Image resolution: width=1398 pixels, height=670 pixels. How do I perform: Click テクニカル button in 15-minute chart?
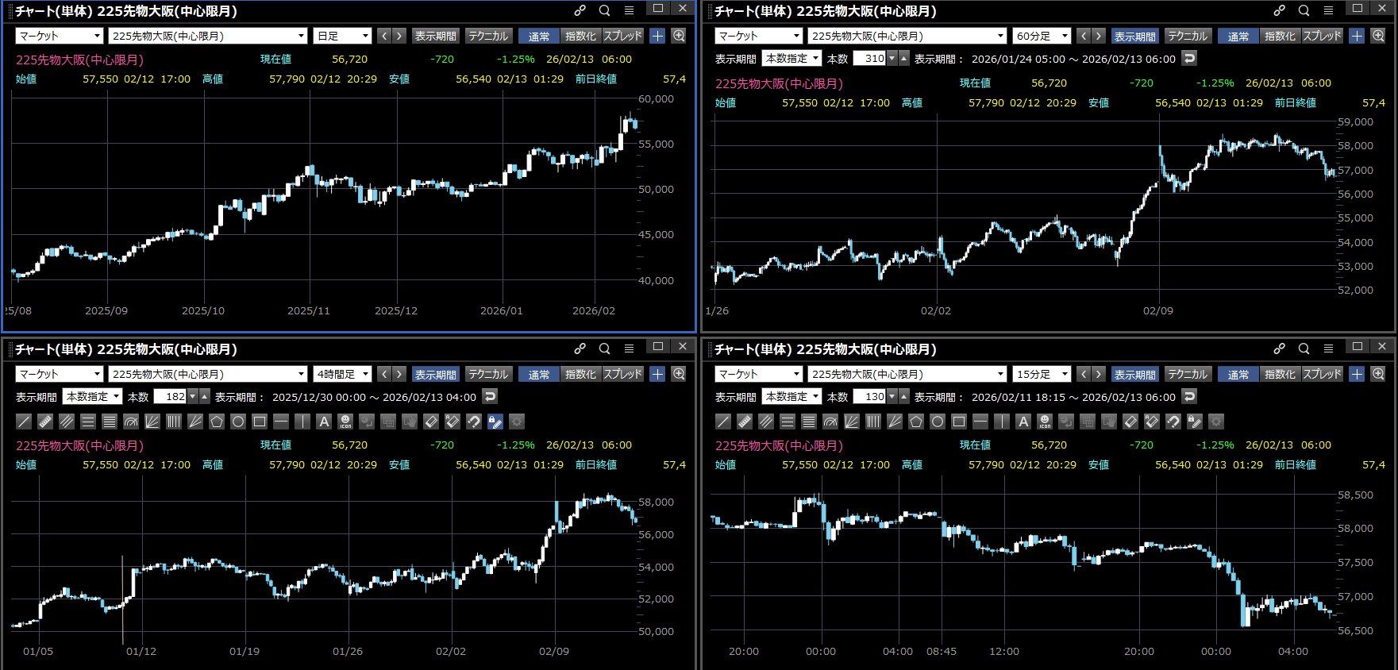tap(1188, 374)
